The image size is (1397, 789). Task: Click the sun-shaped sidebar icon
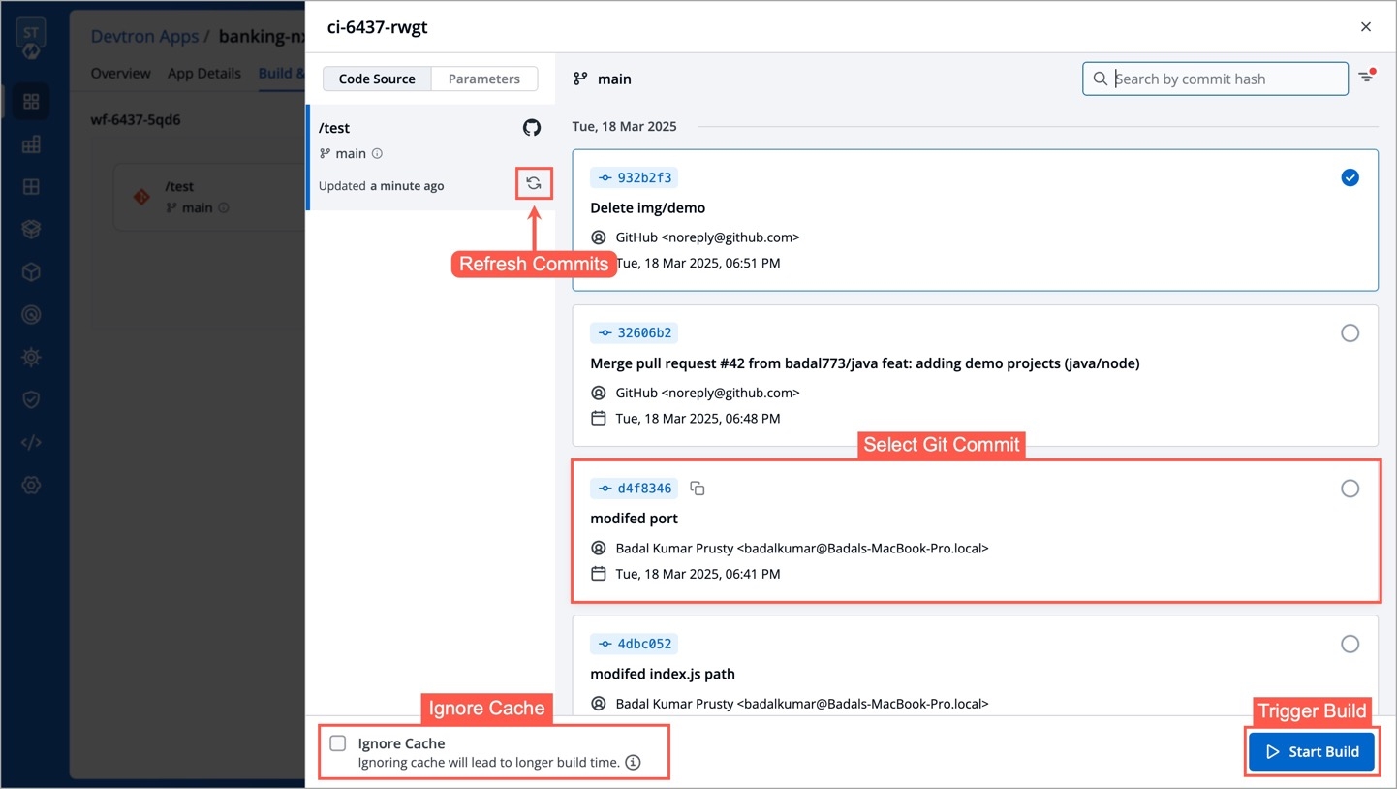[x=31, y=357]
